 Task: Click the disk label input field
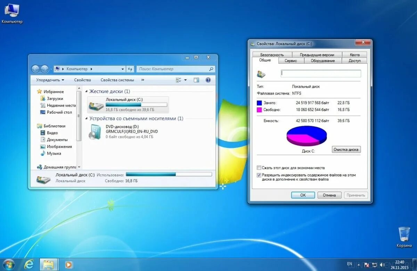click(321, 74)
